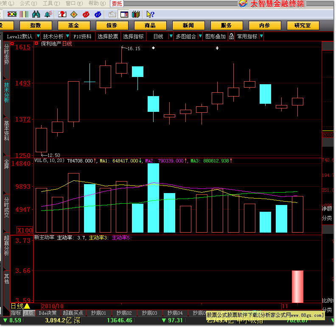Open the books library icon

point(136,14)
